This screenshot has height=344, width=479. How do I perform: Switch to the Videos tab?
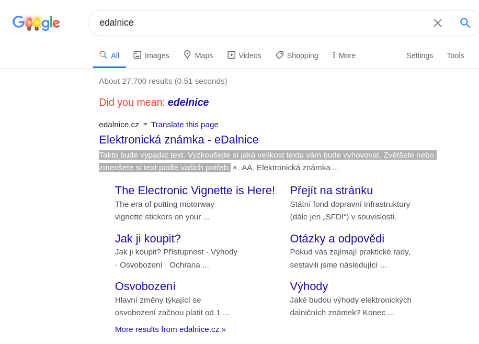[x=244, y=56]
